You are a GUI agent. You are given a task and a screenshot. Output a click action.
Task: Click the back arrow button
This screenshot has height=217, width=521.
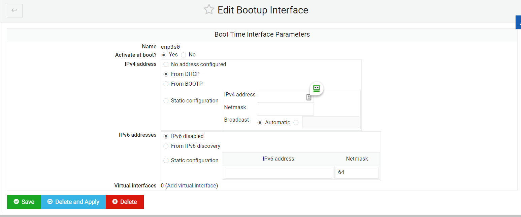14,10
